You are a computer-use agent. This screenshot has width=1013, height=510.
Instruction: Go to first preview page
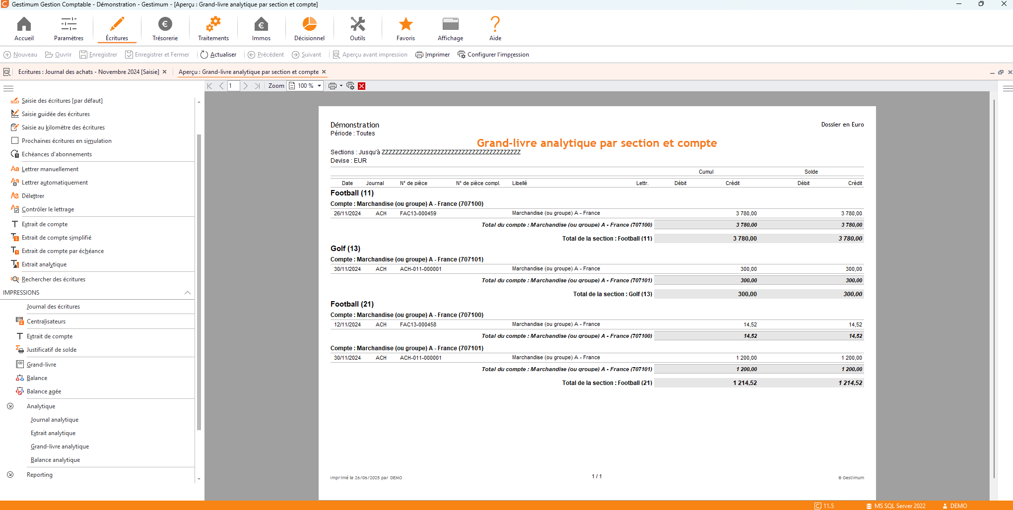210,86
